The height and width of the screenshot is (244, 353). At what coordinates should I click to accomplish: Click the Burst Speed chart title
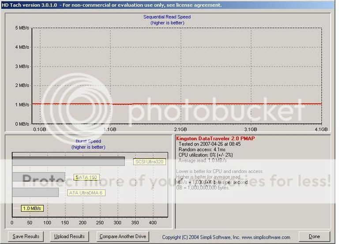88,142
